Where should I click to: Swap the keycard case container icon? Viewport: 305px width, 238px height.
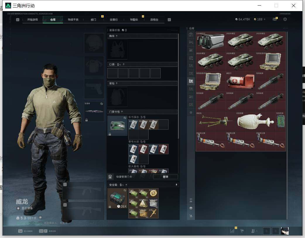[125, 118]
